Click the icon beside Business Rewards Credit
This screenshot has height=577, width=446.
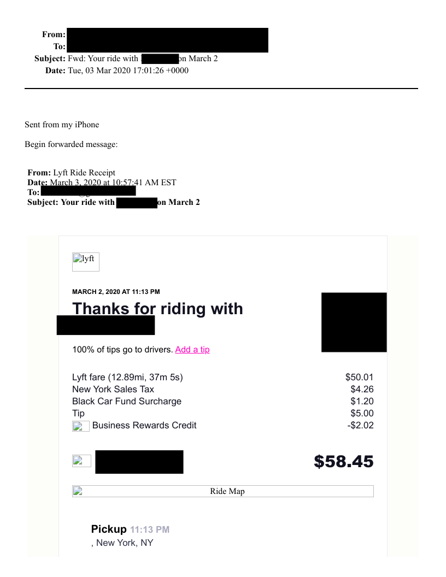click(81, 426)
